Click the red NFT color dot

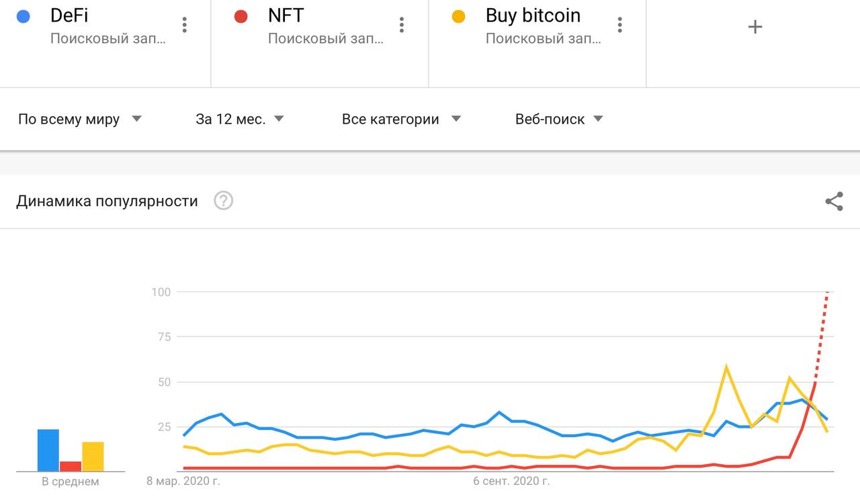pos(241,16)
